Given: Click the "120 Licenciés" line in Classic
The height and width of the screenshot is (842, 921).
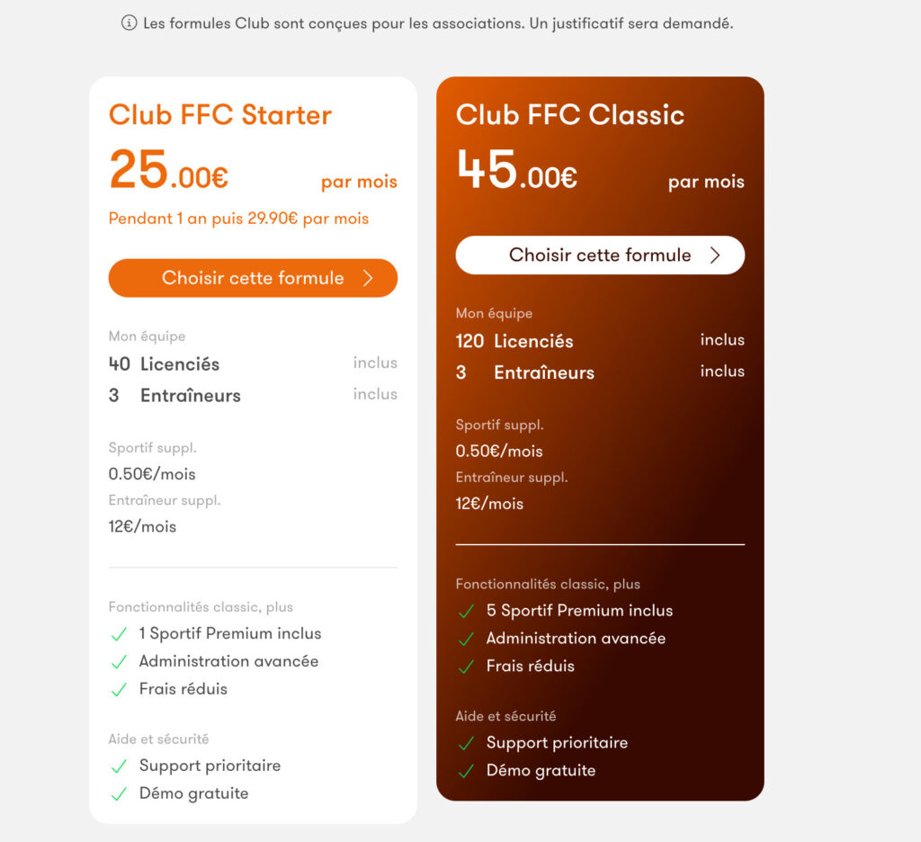Looking at the screenshot, I should (x=514, y=341).
